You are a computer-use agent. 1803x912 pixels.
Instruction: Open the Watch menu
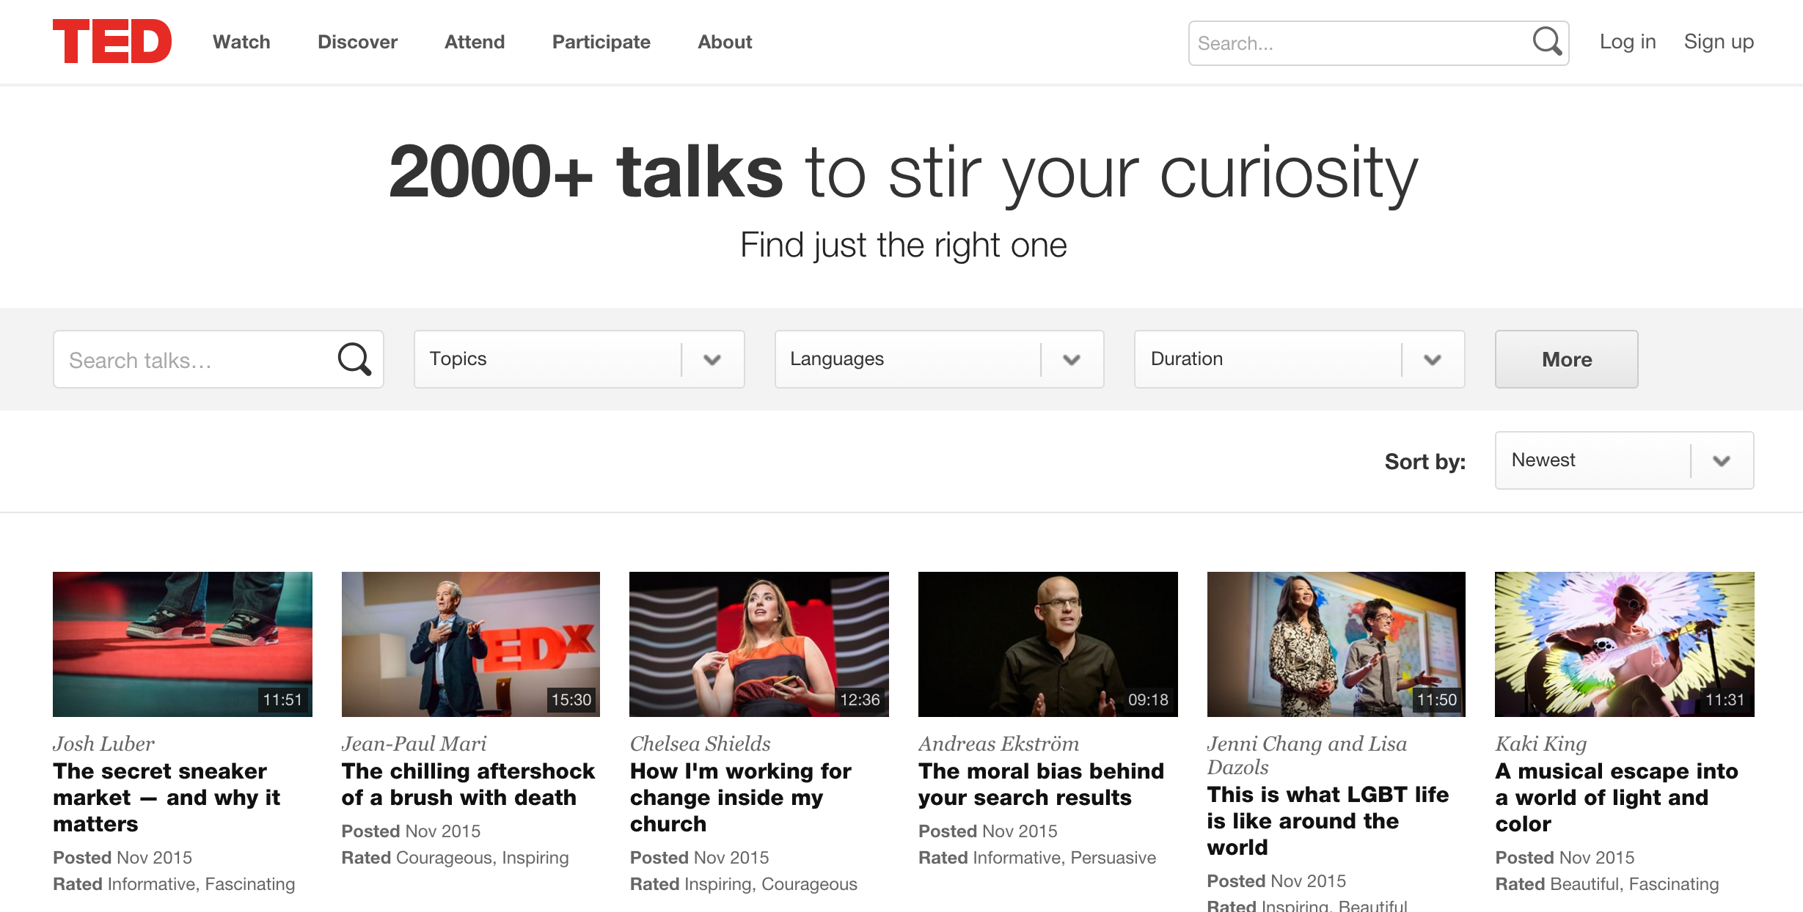[241, 42]
